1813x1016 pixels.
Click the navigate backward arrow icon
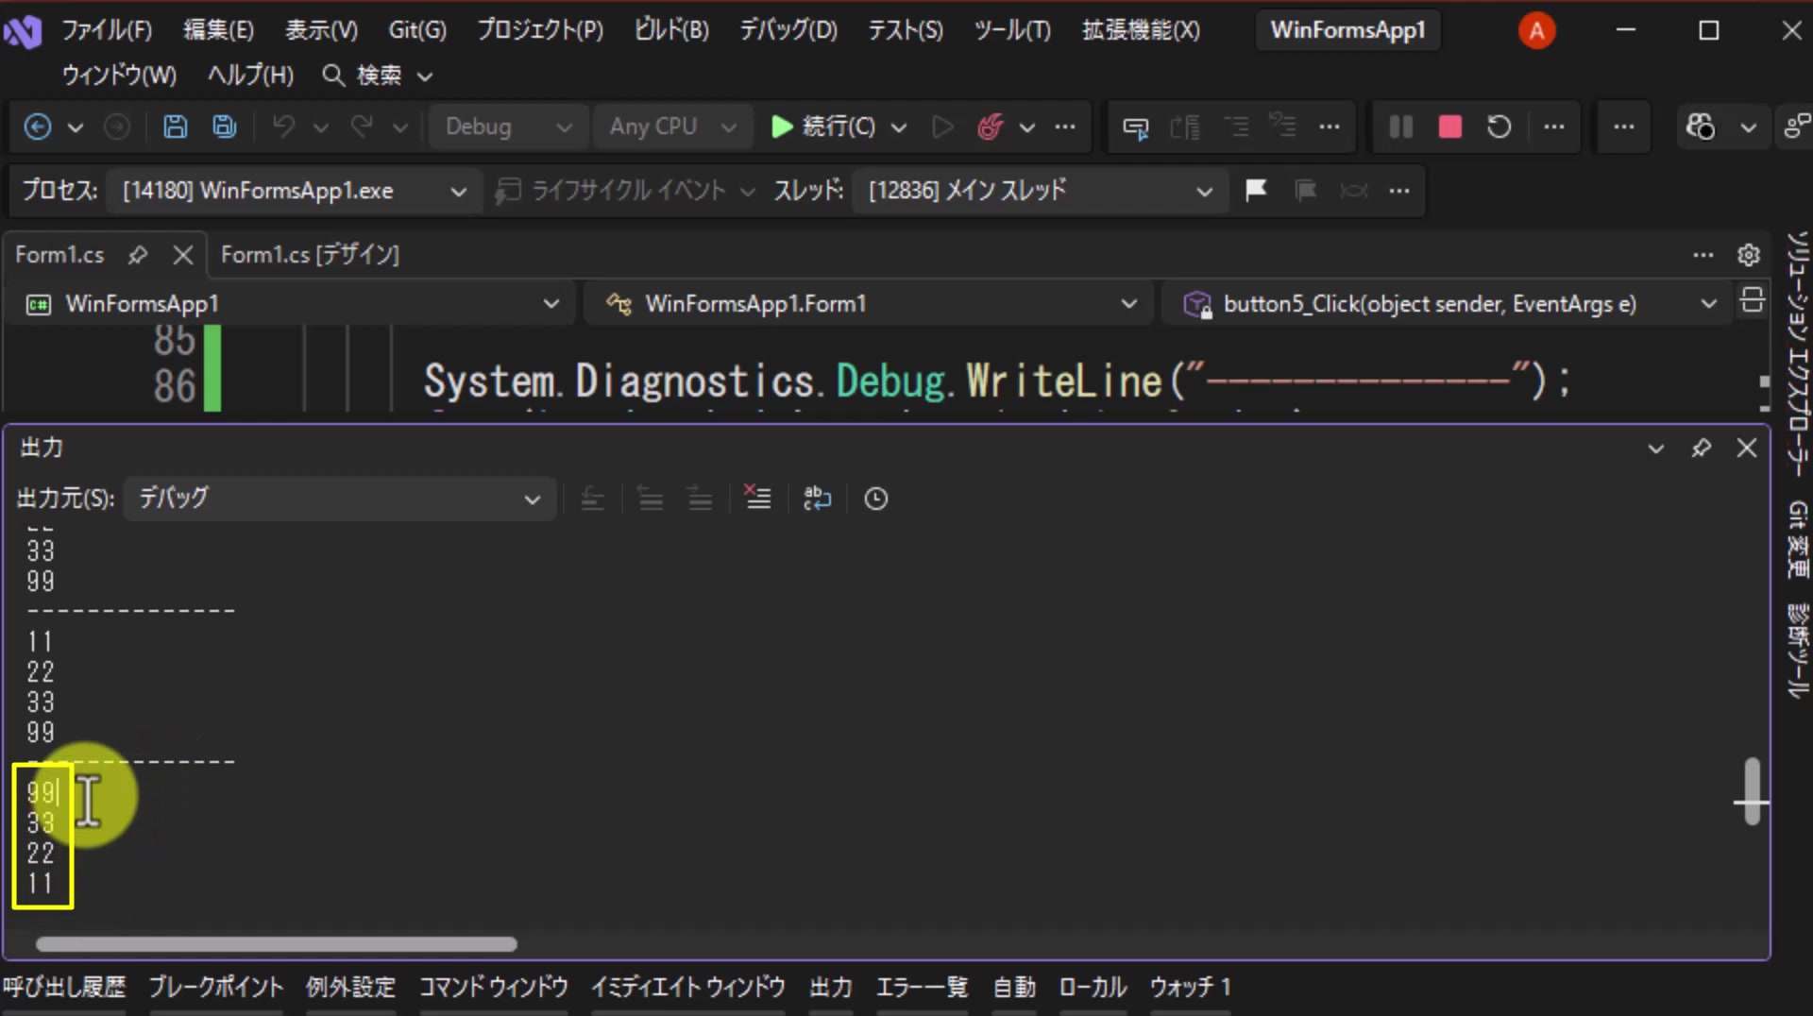click(x=38, y=127)
